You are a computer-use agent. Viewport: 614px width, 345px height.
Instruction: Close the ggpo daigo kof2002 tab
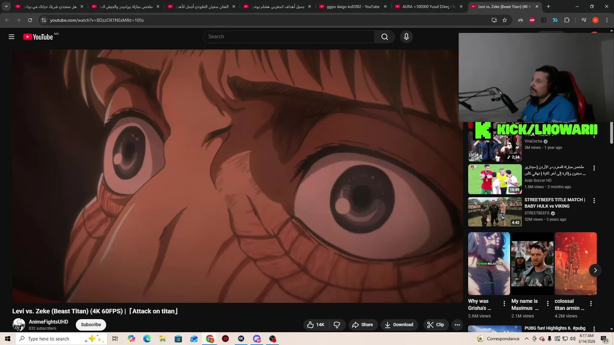point(385,7)
